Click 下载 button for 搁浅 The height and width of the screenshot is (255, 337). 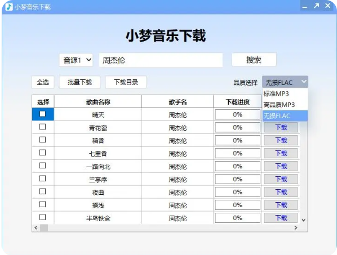pyautogui.click(x=281, y=205)
